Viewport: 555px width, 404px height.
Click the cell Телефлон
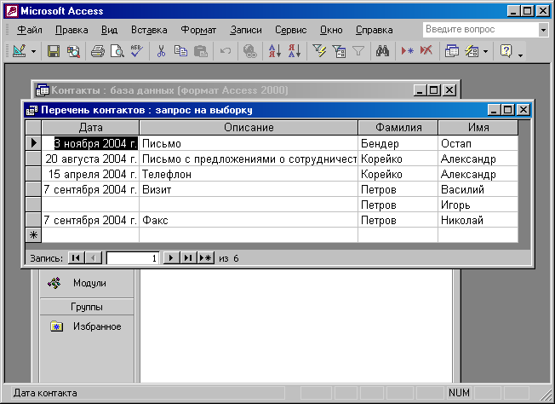tap(249, 174)
